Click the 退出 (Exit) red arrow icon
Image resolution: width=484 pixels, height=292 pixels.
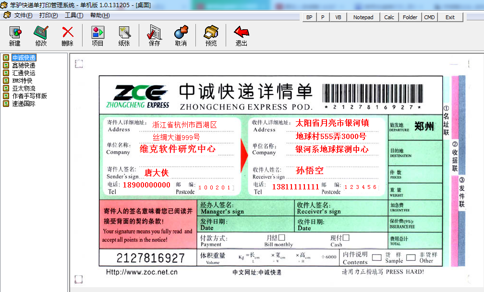242,32
